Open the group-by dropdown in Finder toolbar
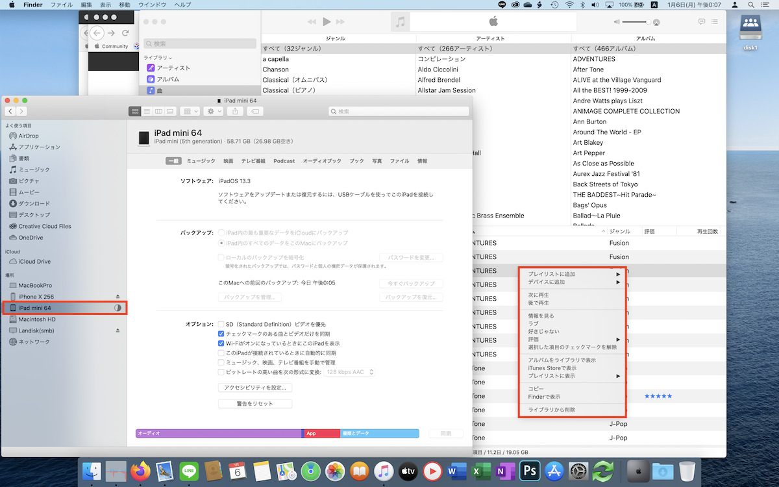 (190, 112)
